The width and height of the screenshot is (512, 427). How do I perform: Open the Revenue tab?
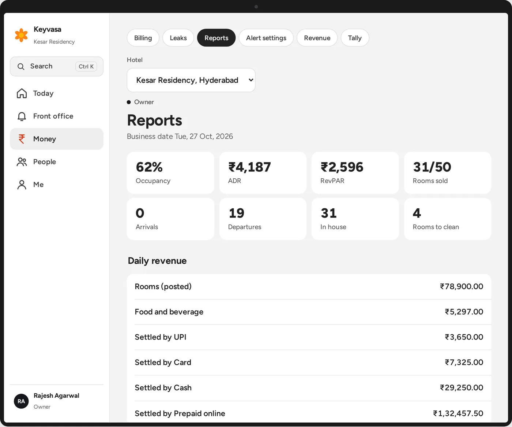[x=317, y=38]
